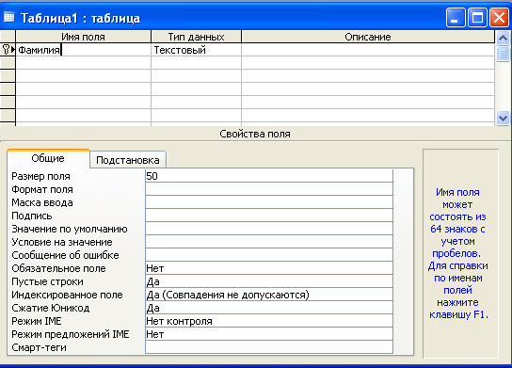The image size is (512, 368).
Task: Click the Формат поля property box
Action: pos(269,189)
